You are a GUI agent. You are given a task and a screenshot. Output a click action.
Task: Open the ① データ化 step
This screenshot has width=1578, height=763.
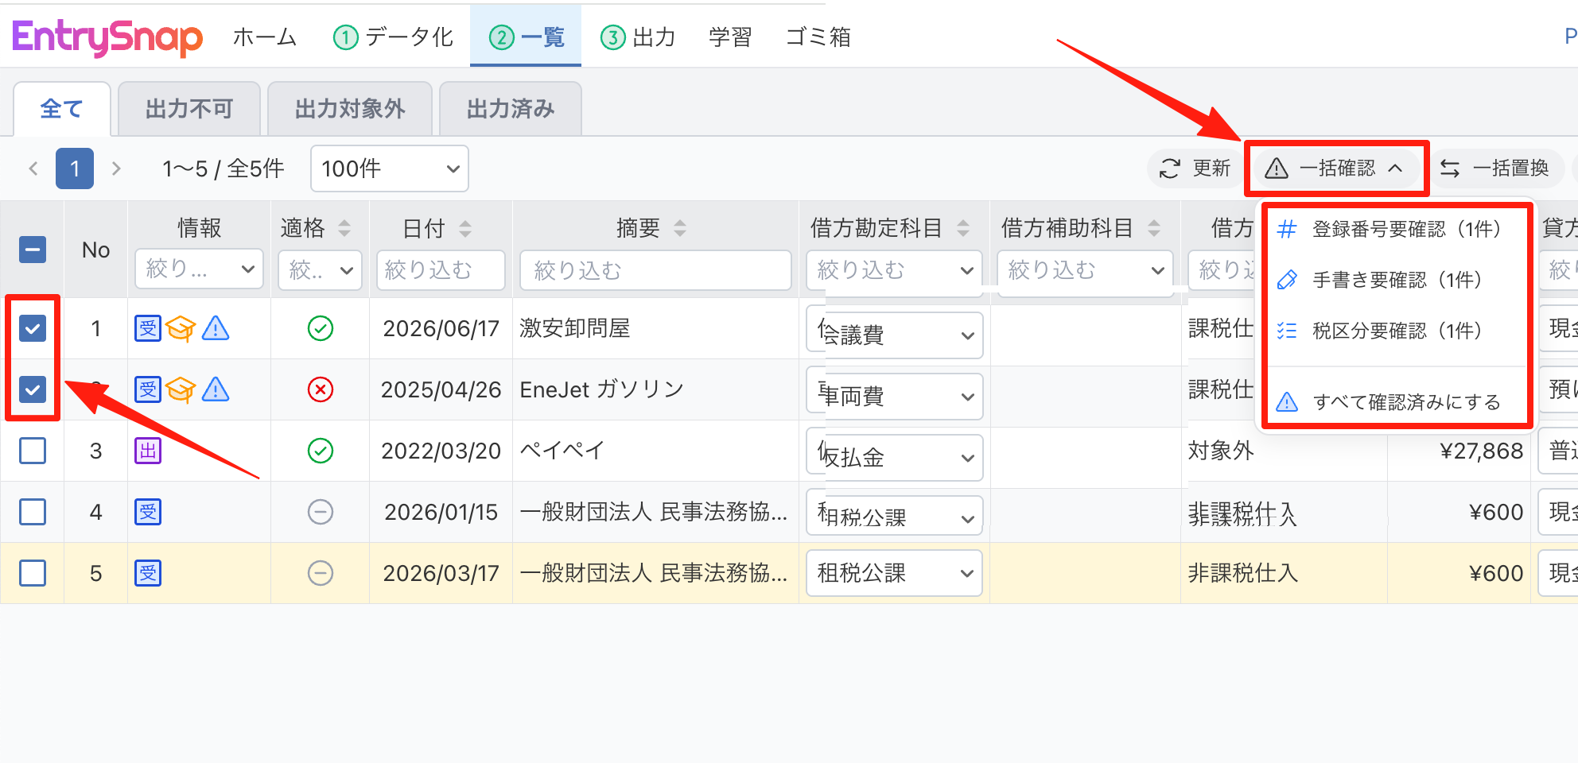tap(393, 37)
